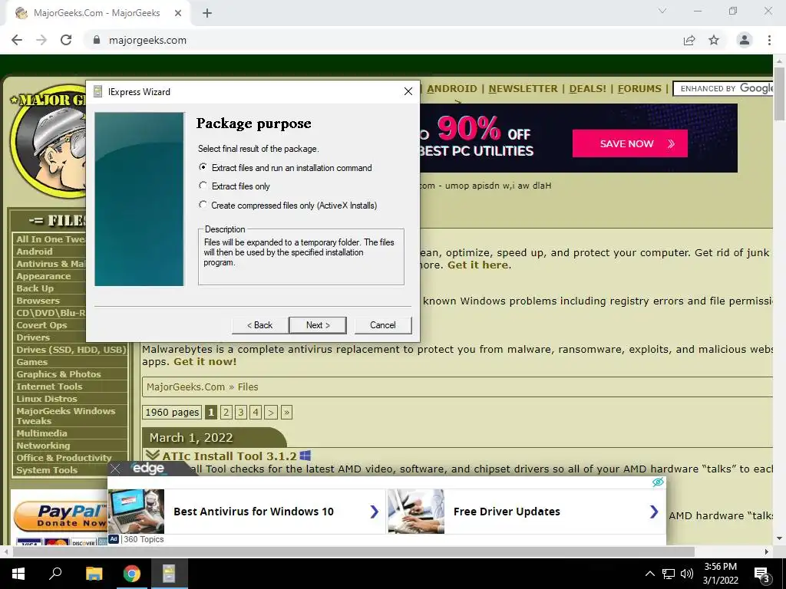This screenshot has width=786, height=589.
Task: Open the Covert Ops category
Action: (41, 325)
